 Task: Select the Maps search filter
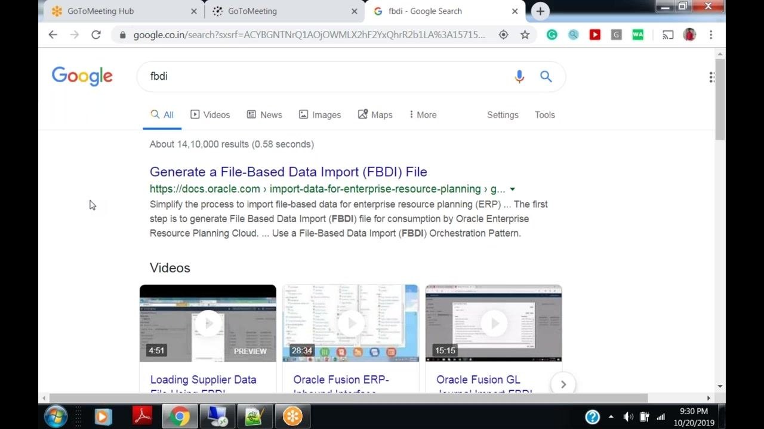click(375, 115)
